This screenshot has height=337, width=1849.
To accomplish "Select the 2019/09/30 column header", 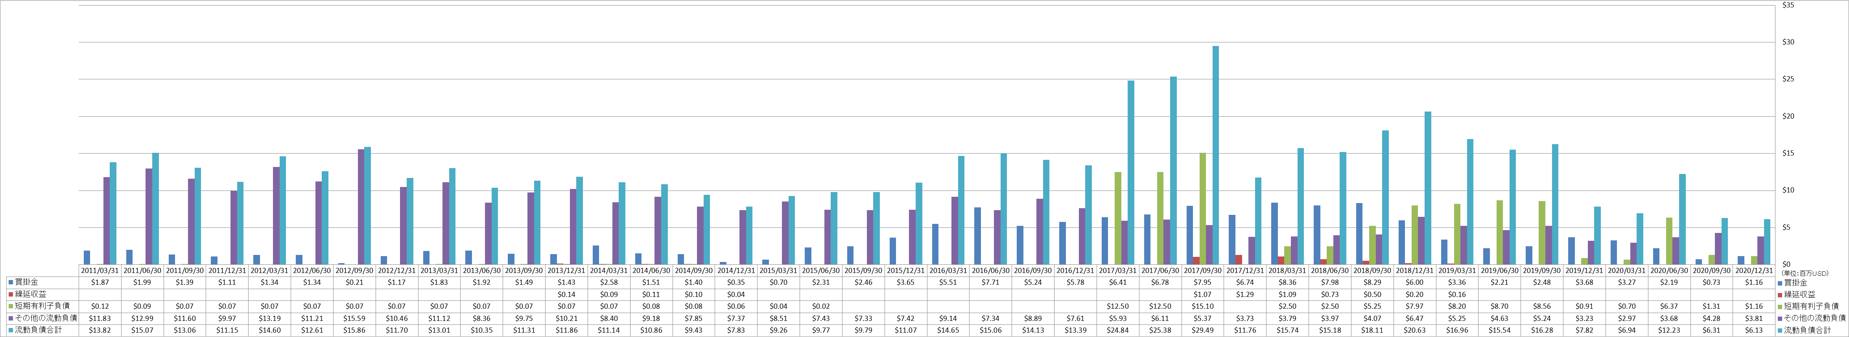I will 1542,272.
